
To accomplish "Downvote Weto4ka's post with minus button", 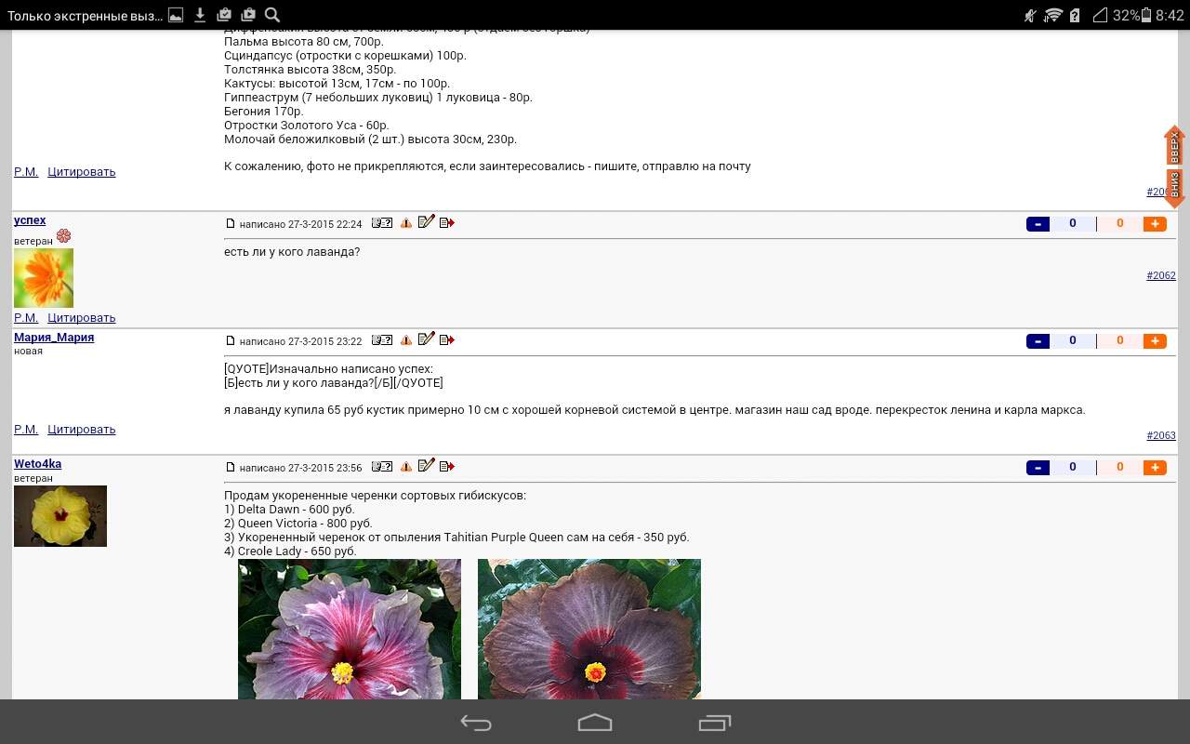I will tap(1038, 468).
